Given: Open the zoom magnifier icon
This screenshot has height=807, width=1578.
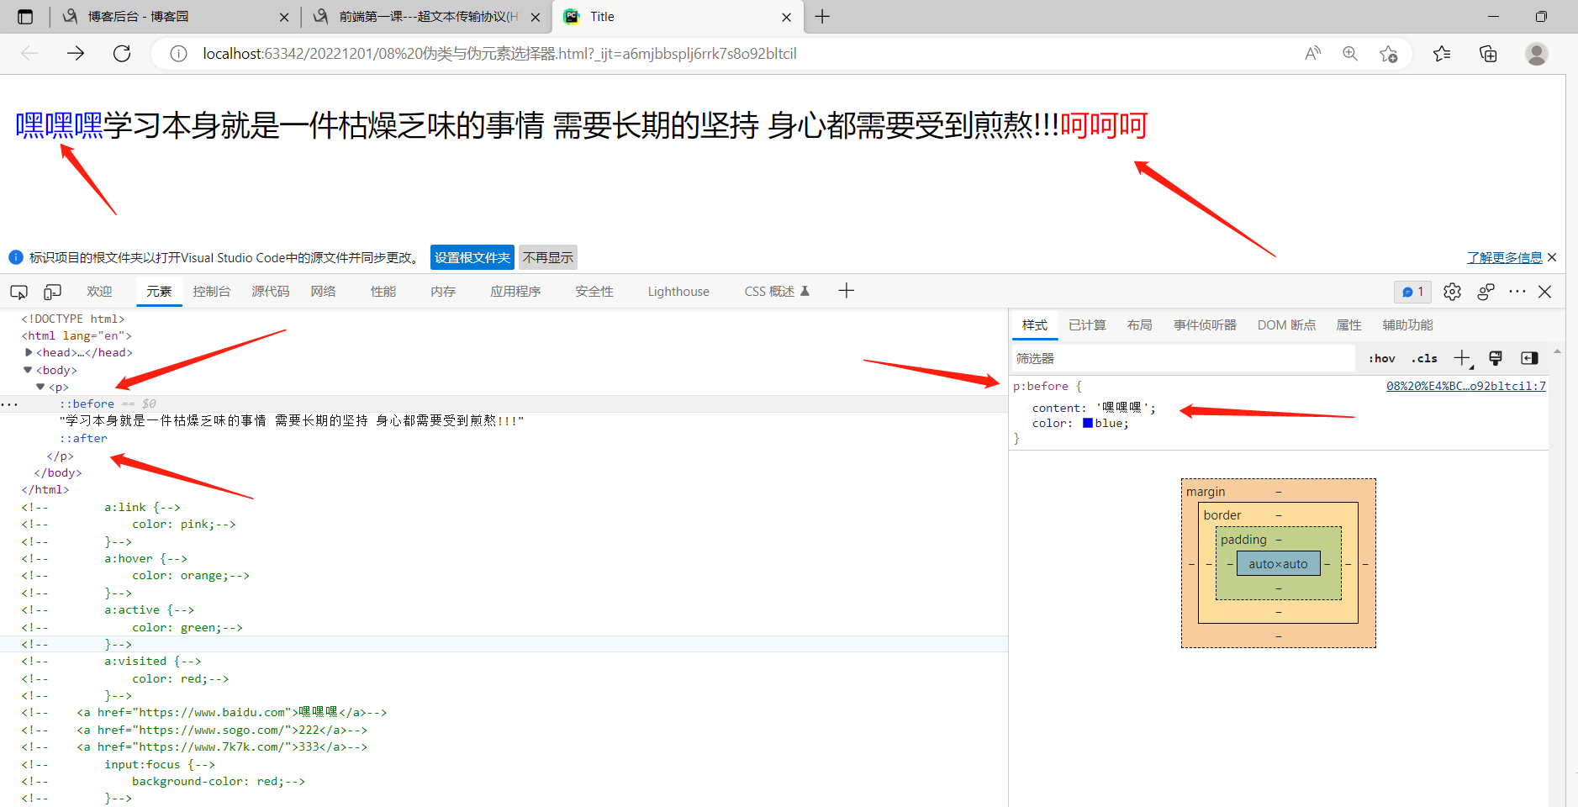Looking at the screenshot, I should pyautogui.click(x=1350, y=54).
